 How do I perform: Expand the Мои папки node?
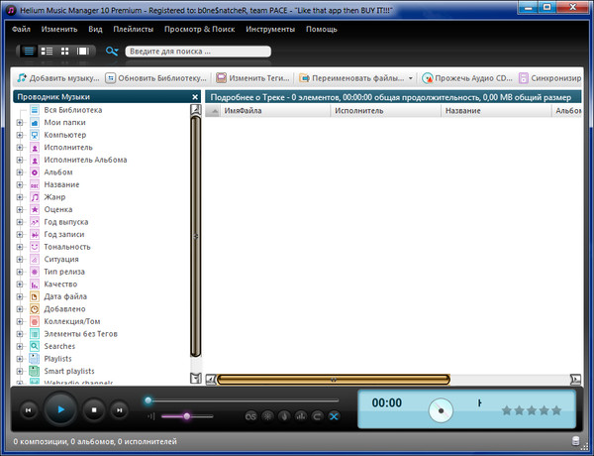[x=20, y=123]
